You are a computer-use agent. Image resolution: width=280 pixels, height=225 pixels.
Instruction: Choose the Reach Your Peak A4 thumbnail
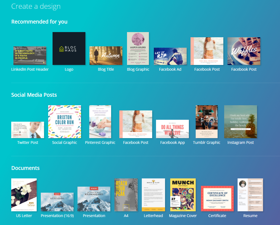(x=126, y=195)
